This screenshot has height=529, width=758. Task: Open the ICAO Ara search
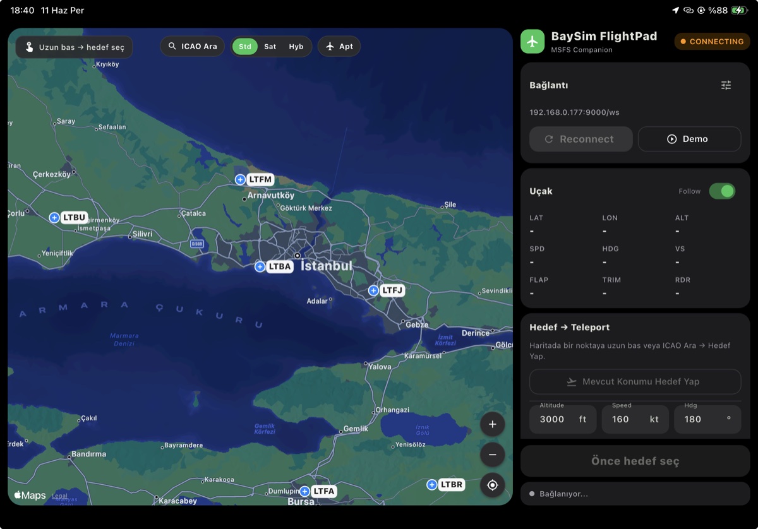(193, 47)
